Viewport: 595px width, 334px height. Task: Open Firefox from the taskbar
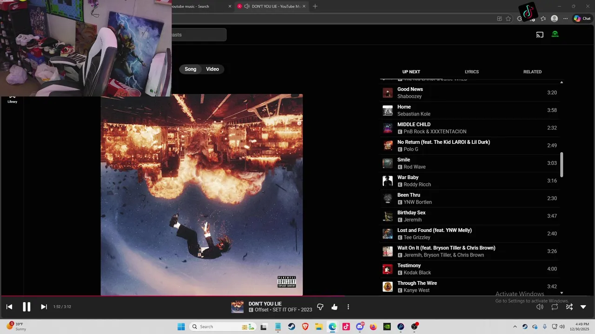click(x=373, y=327)
